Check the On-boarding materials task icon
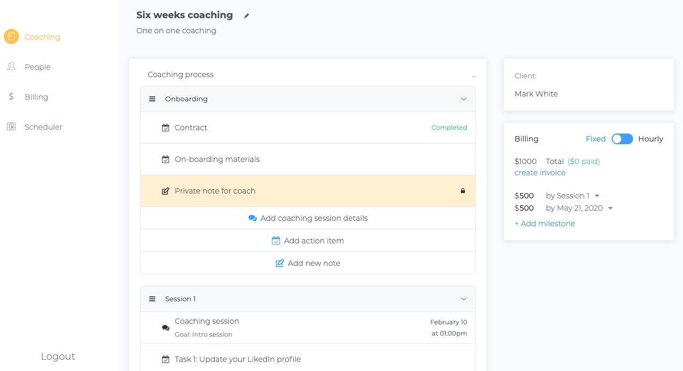Screen dimensions: 683x371 (x=165, y=159)
